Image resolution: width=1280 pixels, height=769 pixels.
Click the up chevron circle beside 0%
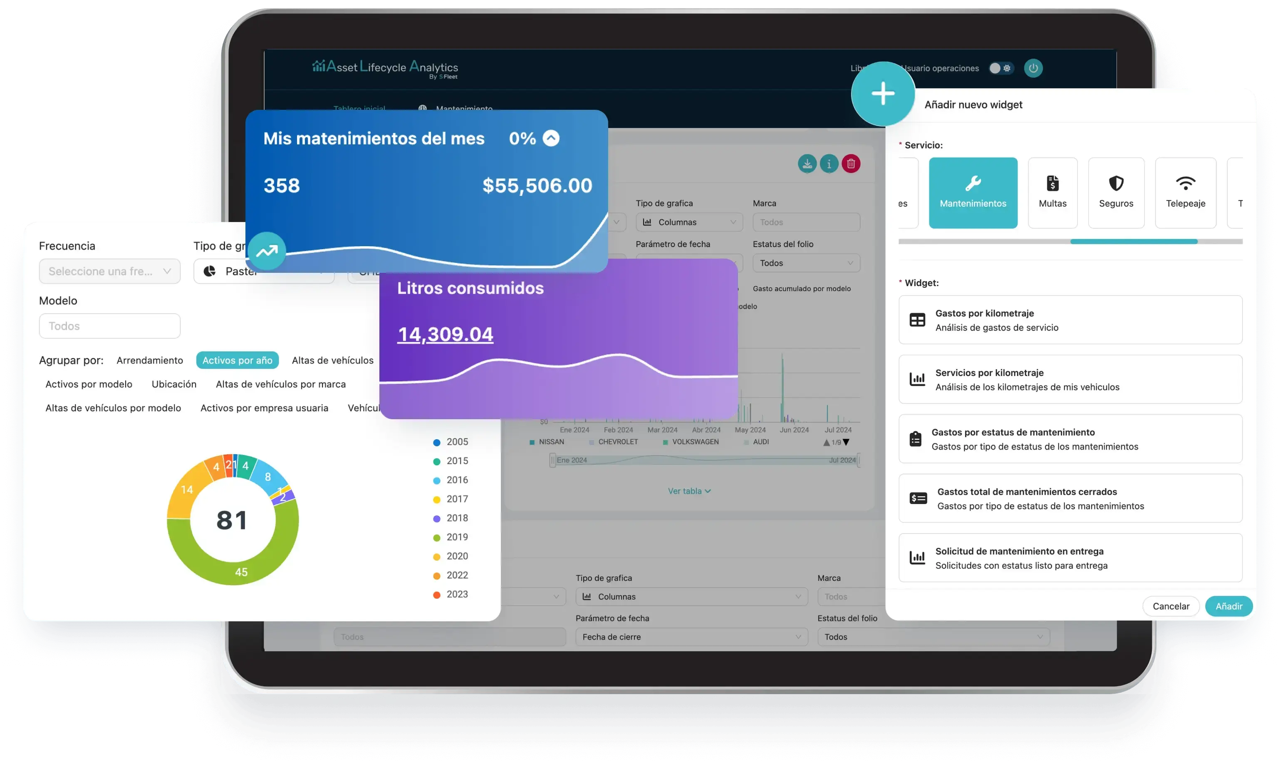coord(551,138)
